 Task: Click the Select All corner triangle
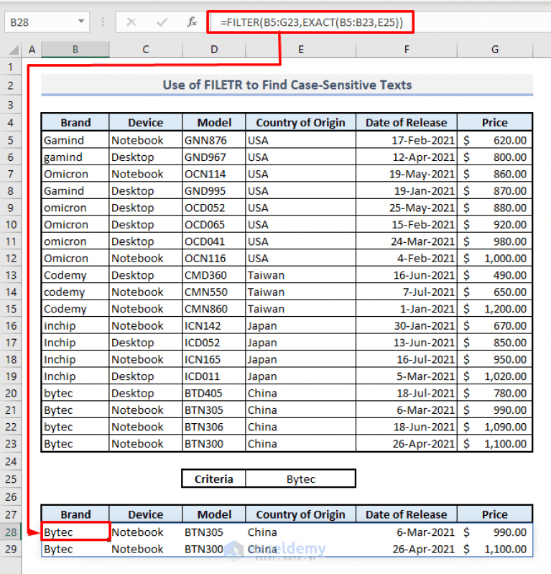tap(13, 50)
